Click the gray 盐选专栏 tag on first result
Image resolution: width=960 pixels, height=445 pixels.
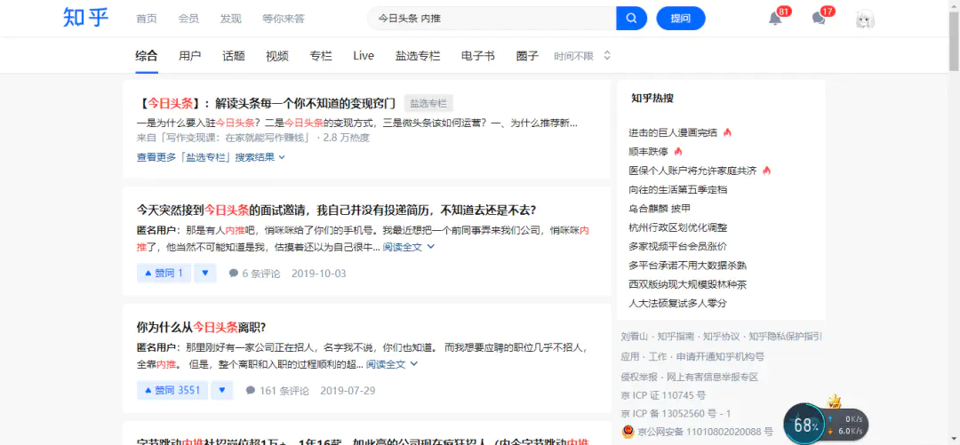point(428,103)
